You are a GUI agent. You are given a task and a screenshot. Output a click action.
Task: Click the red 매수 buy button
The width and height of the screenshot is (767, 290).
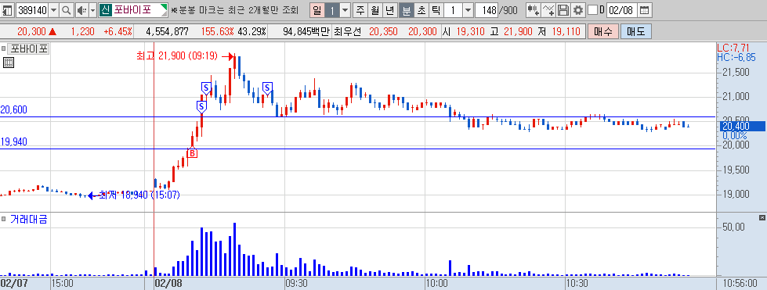coord(603,32)
